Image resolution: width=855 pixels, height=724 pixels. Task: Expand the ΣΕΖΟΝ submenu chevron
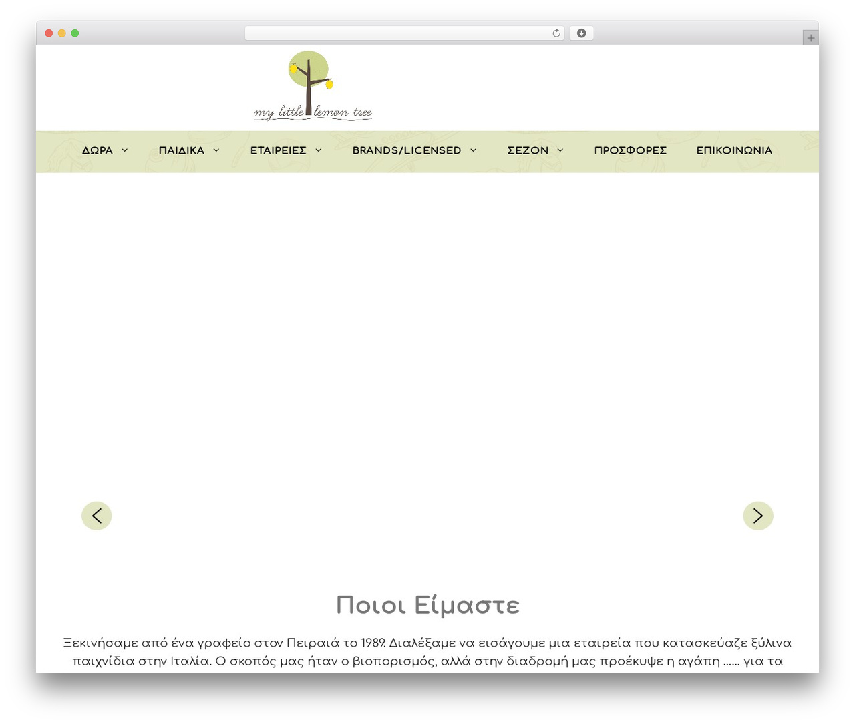[x=560, y=150]
